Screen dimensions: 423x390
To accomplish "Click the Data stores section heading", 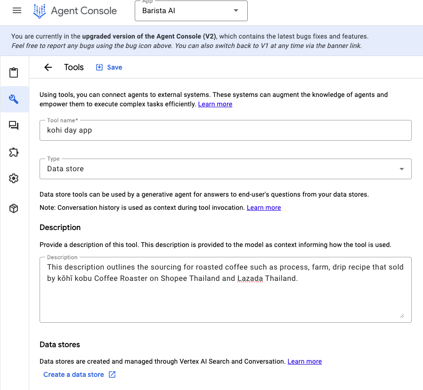I will click(60, 345).
